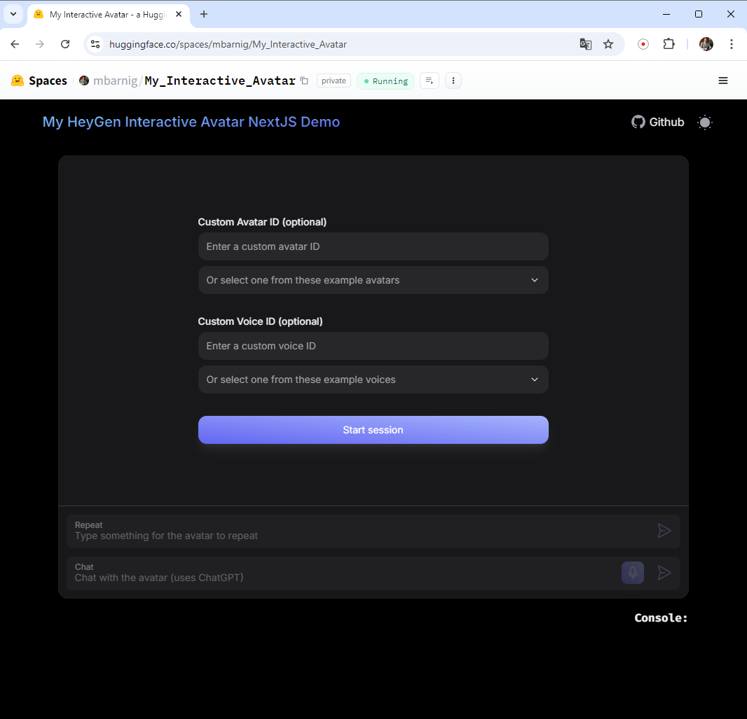Screen dimensions: 747x719
Task: Open the Chrome three-dot menu
Action: click(x=732, y=44)
